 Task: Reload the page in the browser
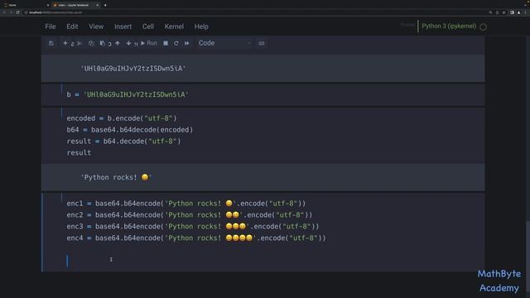coord(18,12)
